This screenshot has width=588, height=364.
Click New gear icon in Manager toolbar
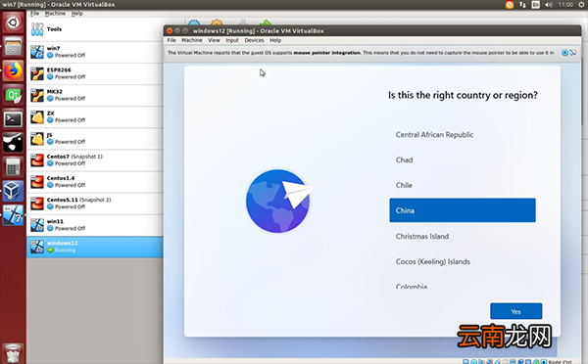click(194, 23)
